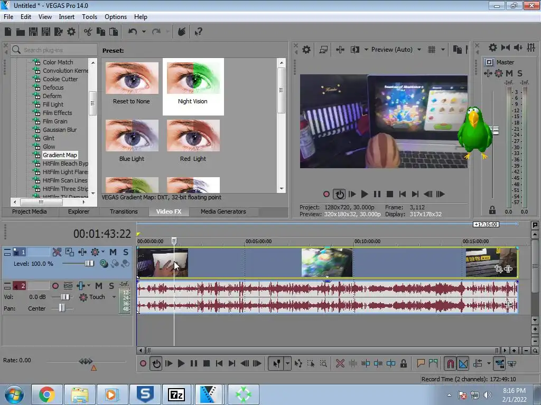This screenshot has width=541, height=405.
Task: Select the Night Vision preset thumbnail
Action: tap(193, 86)
